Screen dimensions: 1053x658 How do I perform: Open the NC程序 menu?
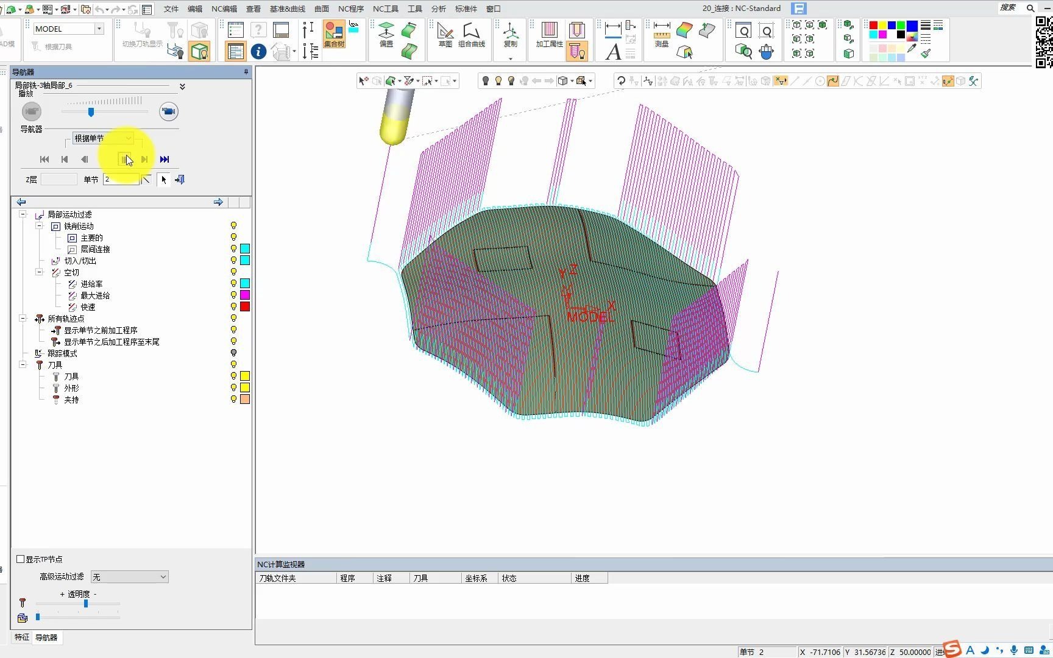click(x=350, y=9)
